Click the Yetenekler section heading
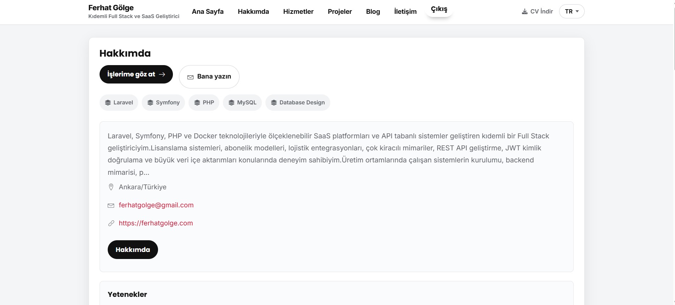 (x=127, y=294)
